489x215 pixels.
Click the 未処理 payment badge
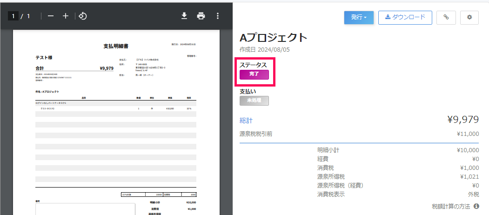coord(254,101)
